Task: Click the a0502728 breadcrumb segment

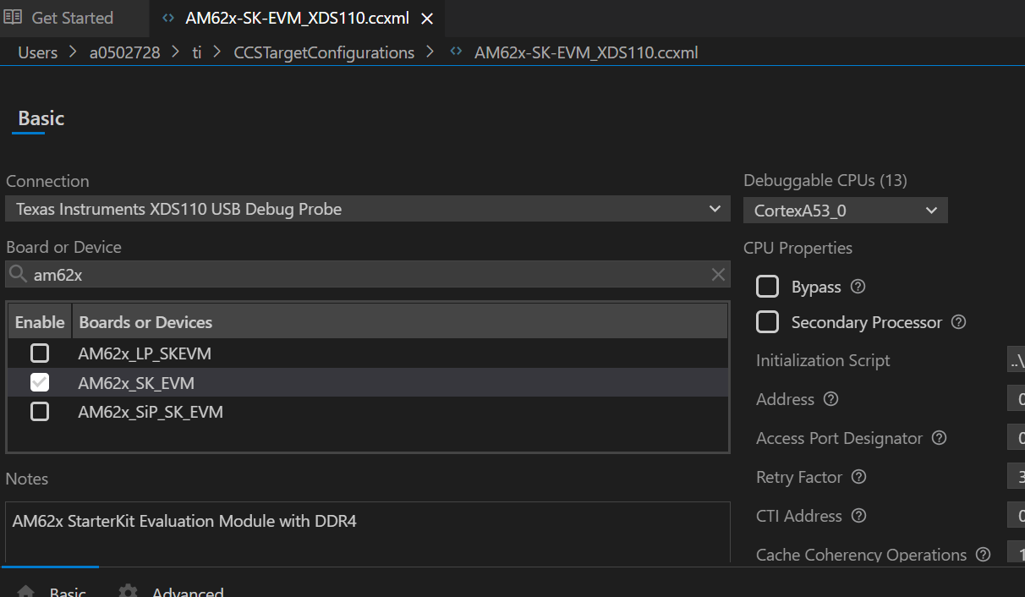Action: pos(125,52)
